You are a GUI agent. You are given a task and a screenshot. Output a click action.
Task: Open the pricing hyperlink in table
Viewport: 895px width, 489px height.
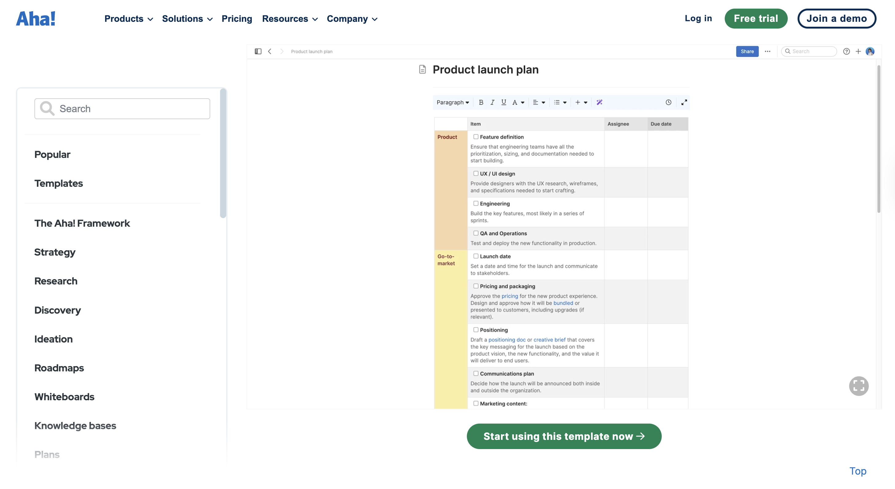coord(509,296)
